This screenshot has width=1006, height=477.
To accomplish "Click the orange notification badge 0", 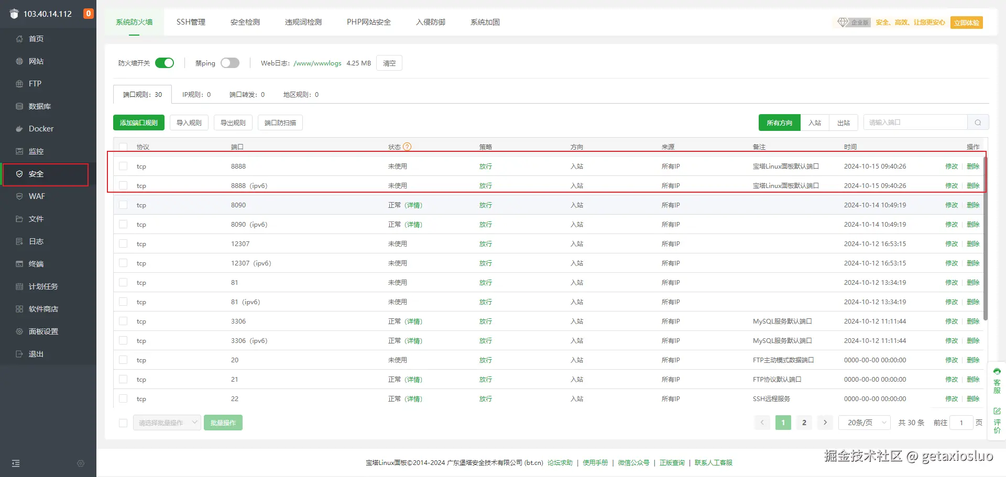I will pos(89,14).
